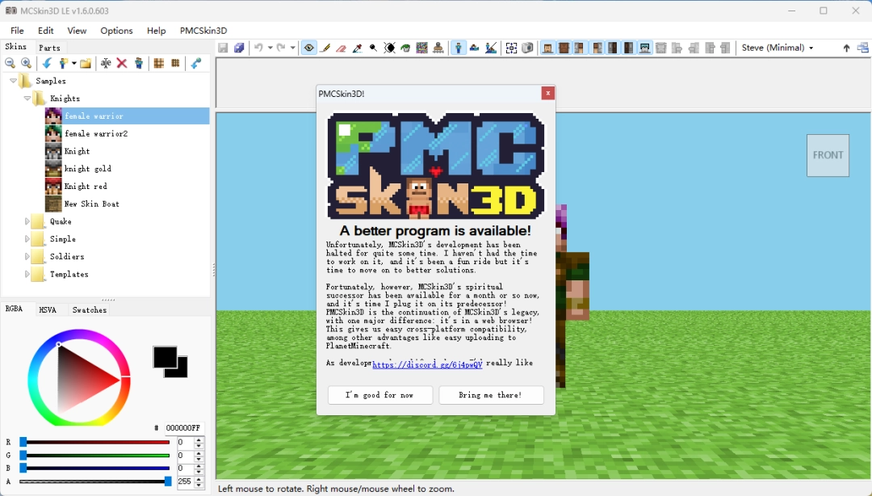Create a new folder in the Skins panel

(x=86, y=63)
